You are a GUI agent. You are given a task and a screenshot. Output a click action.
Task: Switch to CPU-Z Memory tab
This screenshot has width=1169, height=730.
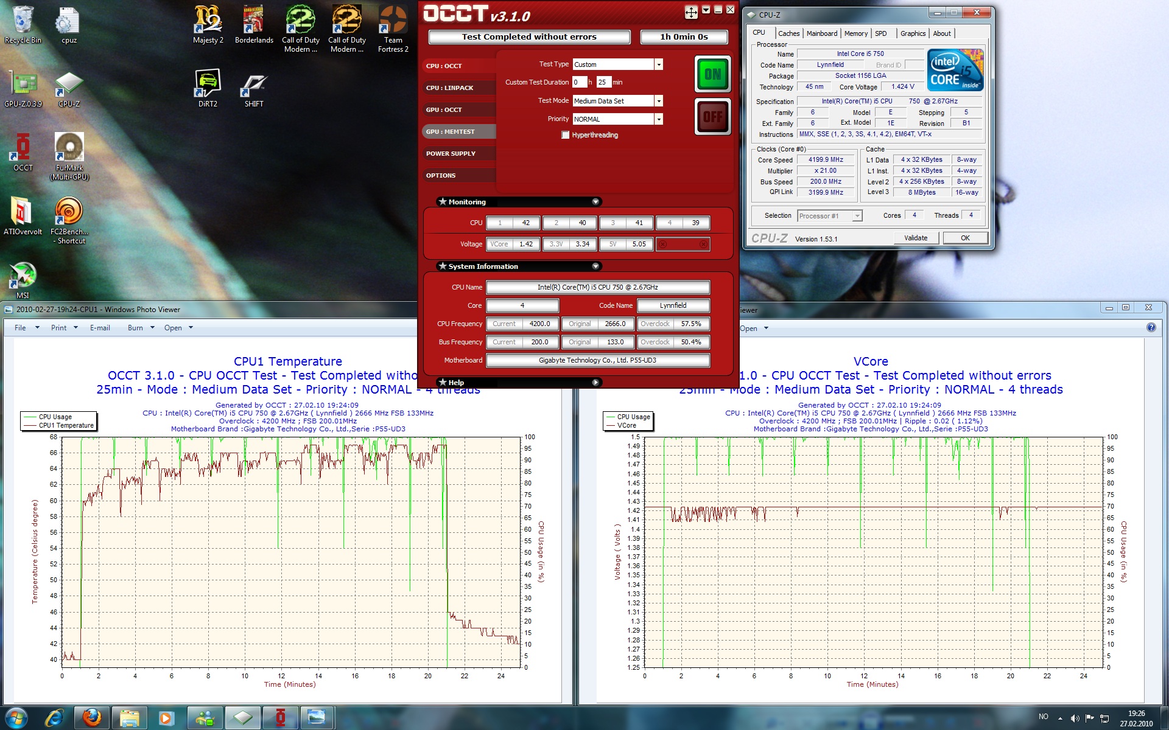tap(855, 33)
